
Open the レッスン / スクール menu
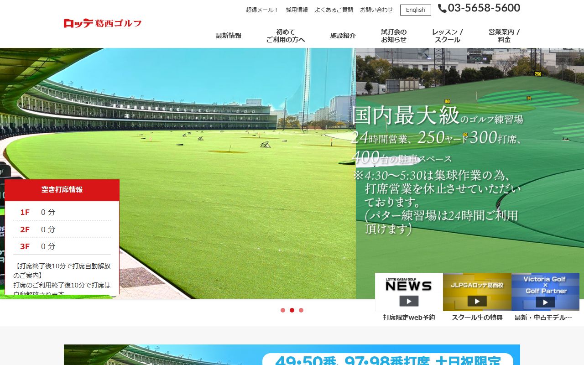tap(448, 36)
